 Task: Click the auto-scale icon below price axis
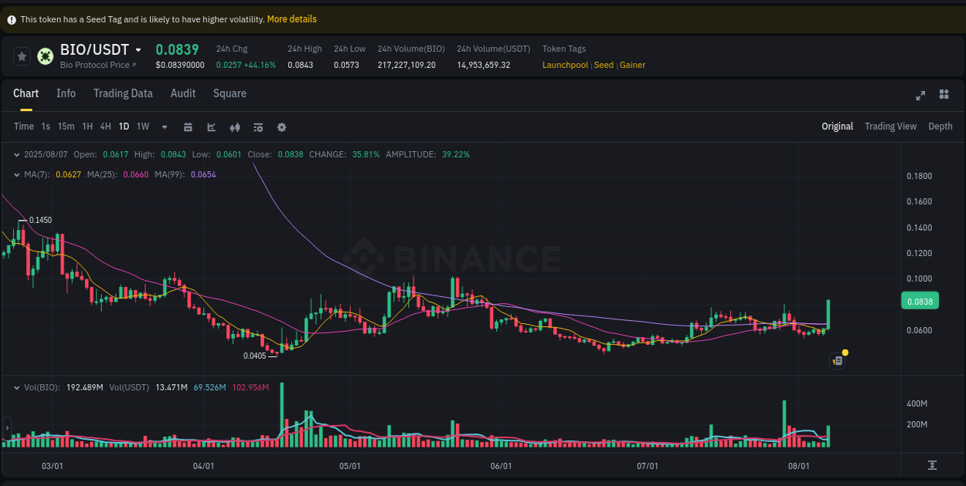932,465
